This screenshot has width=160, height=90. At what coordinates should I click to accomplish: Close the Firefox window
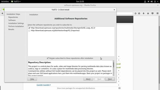158,5
